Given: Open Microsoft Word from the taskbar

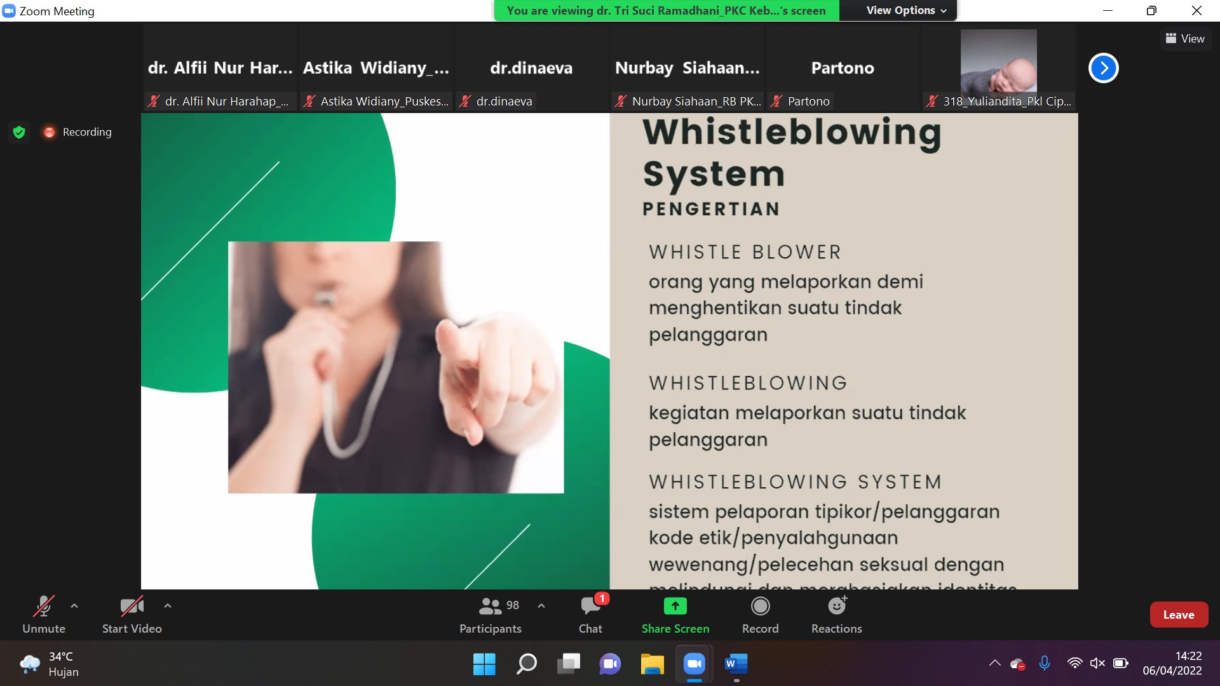Looking at the screenshot, I should click(736, 664).
